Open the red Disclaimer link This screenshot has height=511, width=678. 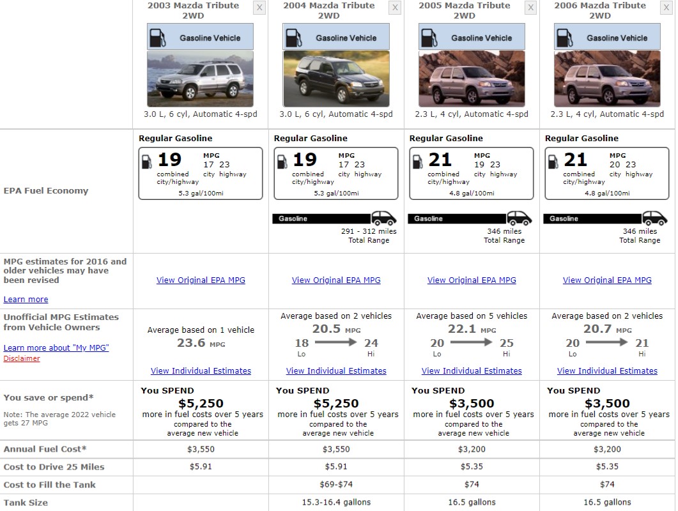(x=22, y=358)
